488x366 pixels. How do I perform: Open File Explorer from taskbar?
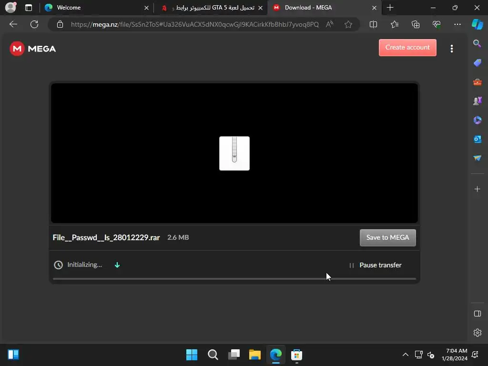pyautogui.click(x=255, y=355)
